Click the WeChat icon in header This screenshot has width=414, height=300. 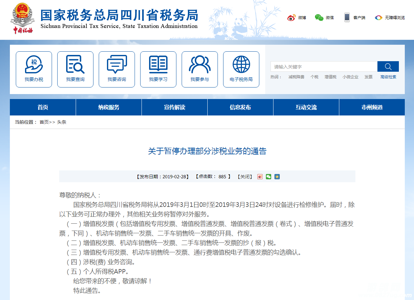coord(319,17)
